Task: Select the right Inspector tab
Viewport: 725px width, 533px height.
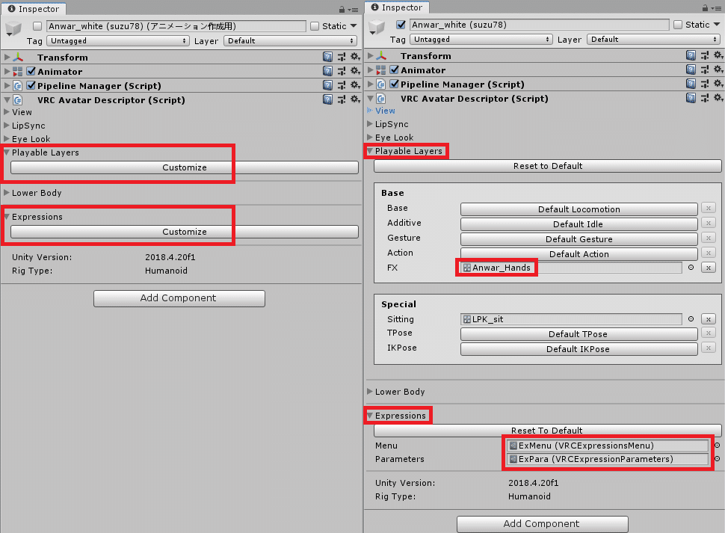Action: click(397, 7)
